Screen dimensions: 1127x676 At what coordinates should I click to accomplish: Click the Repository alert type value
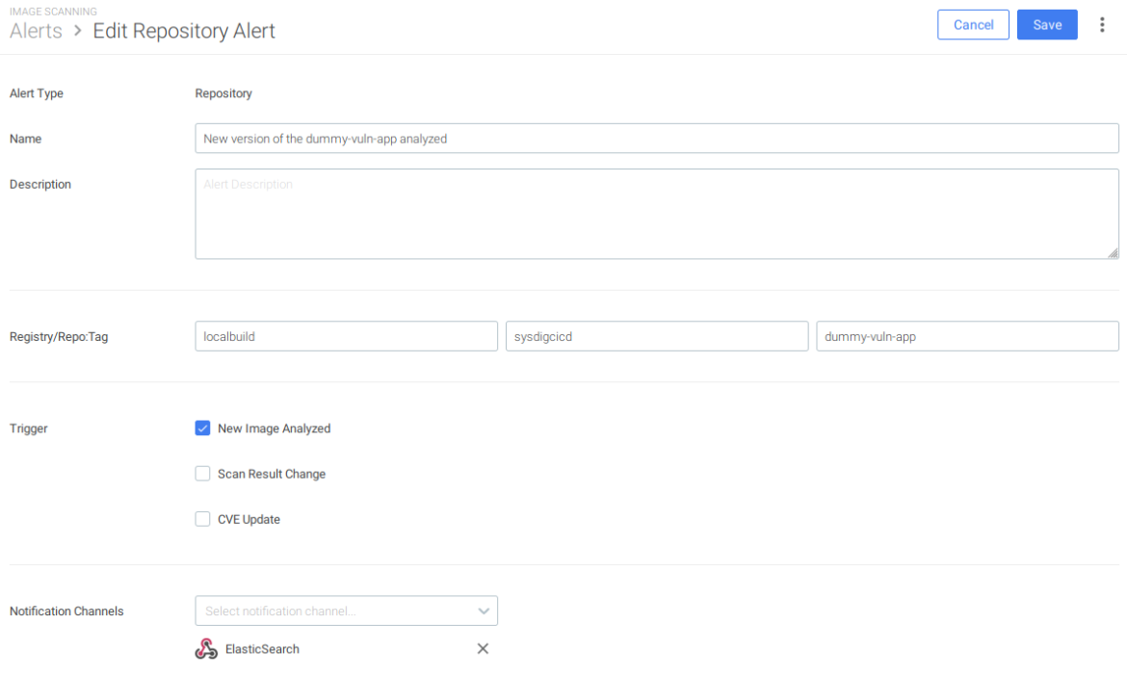click(223, 93)
